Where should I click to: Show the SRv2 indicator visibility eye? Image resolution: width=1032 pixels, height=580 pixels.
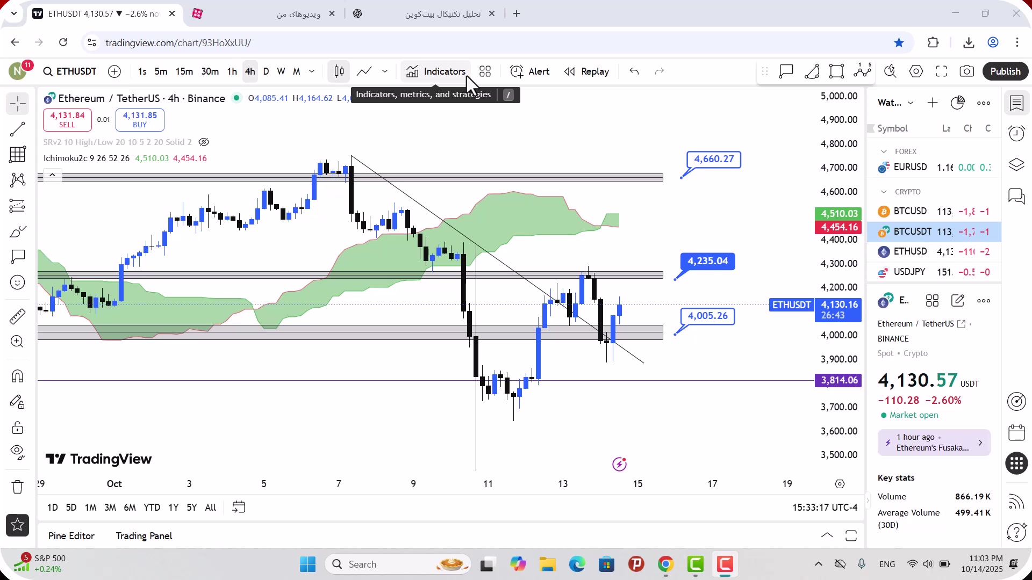coord(204,142)
